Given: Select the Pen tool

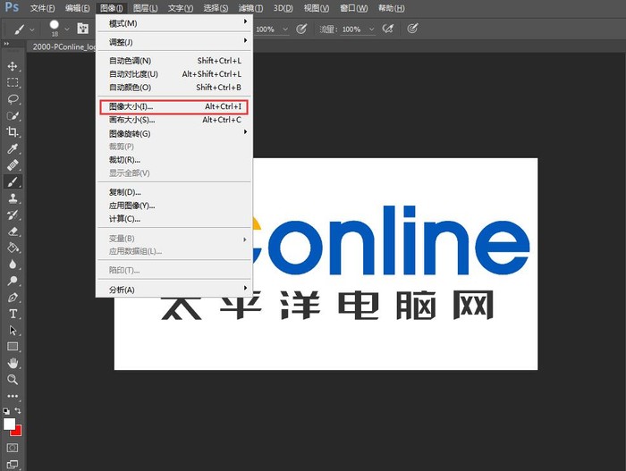Looking at the screenshot, I should [x=13, y=298].
